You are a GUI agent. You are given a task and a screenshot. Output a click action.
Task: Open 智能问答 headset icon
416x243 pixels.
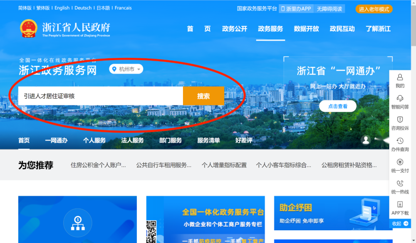click(x=400, y=98)
